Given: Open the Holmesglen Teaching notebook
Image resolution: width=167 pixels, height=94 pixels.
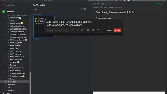Looking at the screenshot, I should pos(18,26).
